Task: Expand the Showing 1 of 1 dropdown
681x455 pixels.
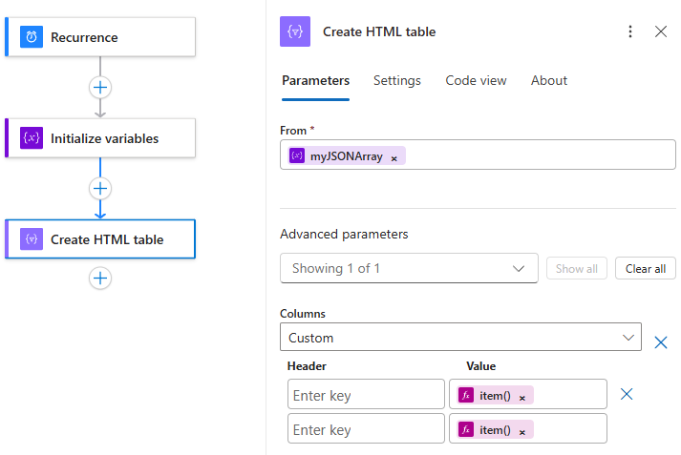Action: [x=409, y=268]
